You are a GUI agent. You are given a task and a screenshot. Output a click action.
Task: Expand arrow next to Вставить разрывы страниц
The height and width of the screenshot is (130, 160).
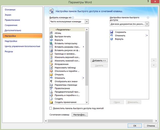[83, 47]
